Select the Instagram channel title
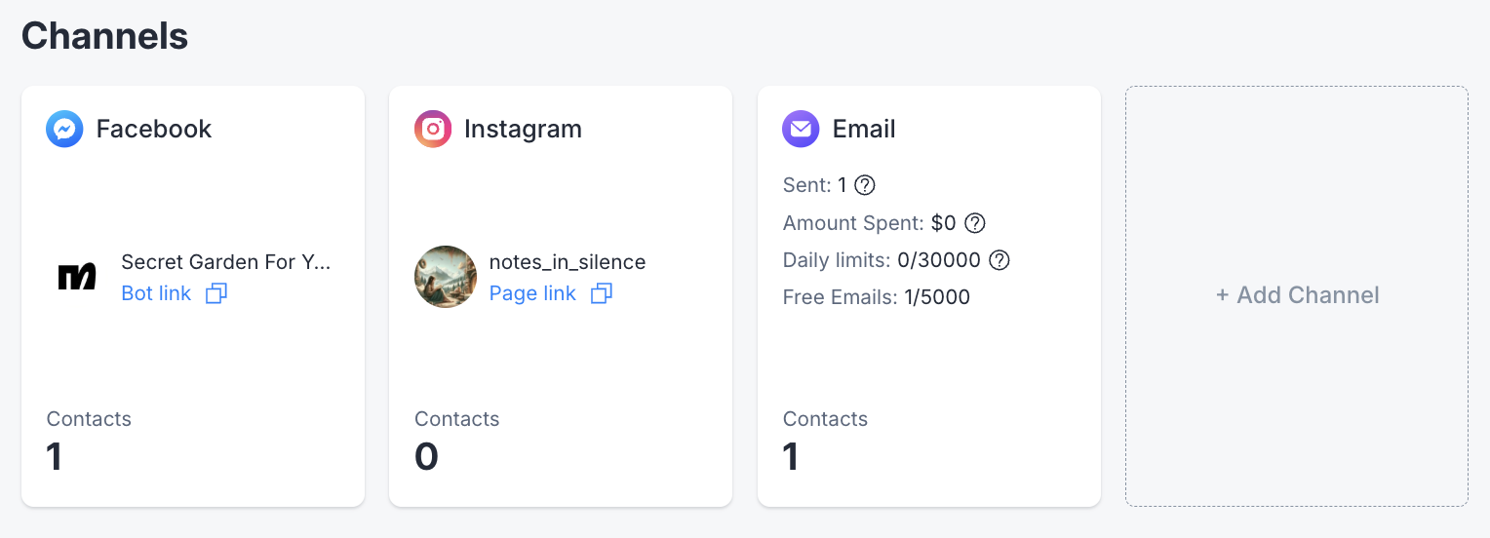Image resolution: width=1490 pixels, height=538 pixels. coord(523,129)
